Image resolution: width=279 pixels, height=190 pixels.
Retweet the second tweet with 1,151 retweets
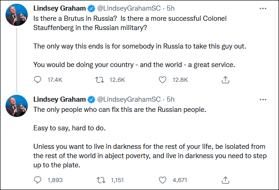click(x=99, y=179)
